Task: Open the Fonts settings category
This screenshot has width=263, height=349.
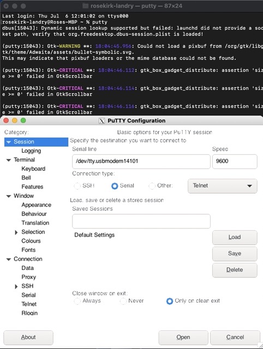Action: click(28, 250)
